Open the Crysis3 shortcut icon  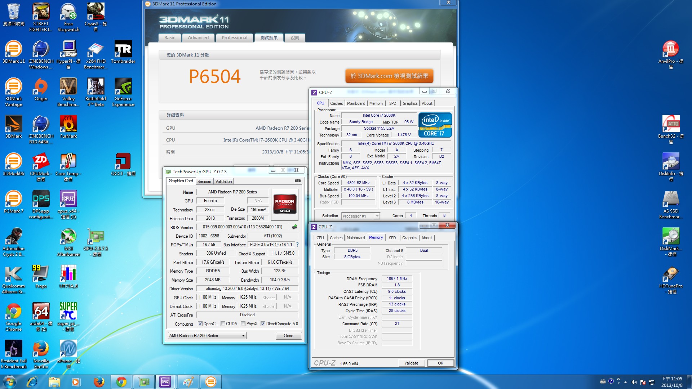click(96, 17)
